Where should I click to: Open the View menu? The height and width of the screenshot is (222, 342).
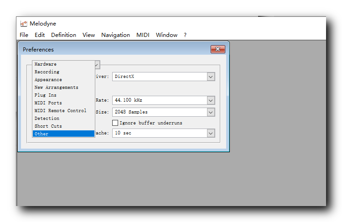(x=88, y=35)
